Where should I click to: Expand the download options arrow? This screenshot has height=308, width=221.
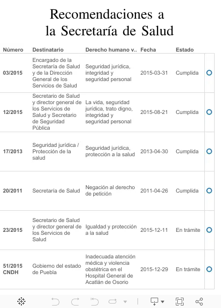[x=163, y=302]
